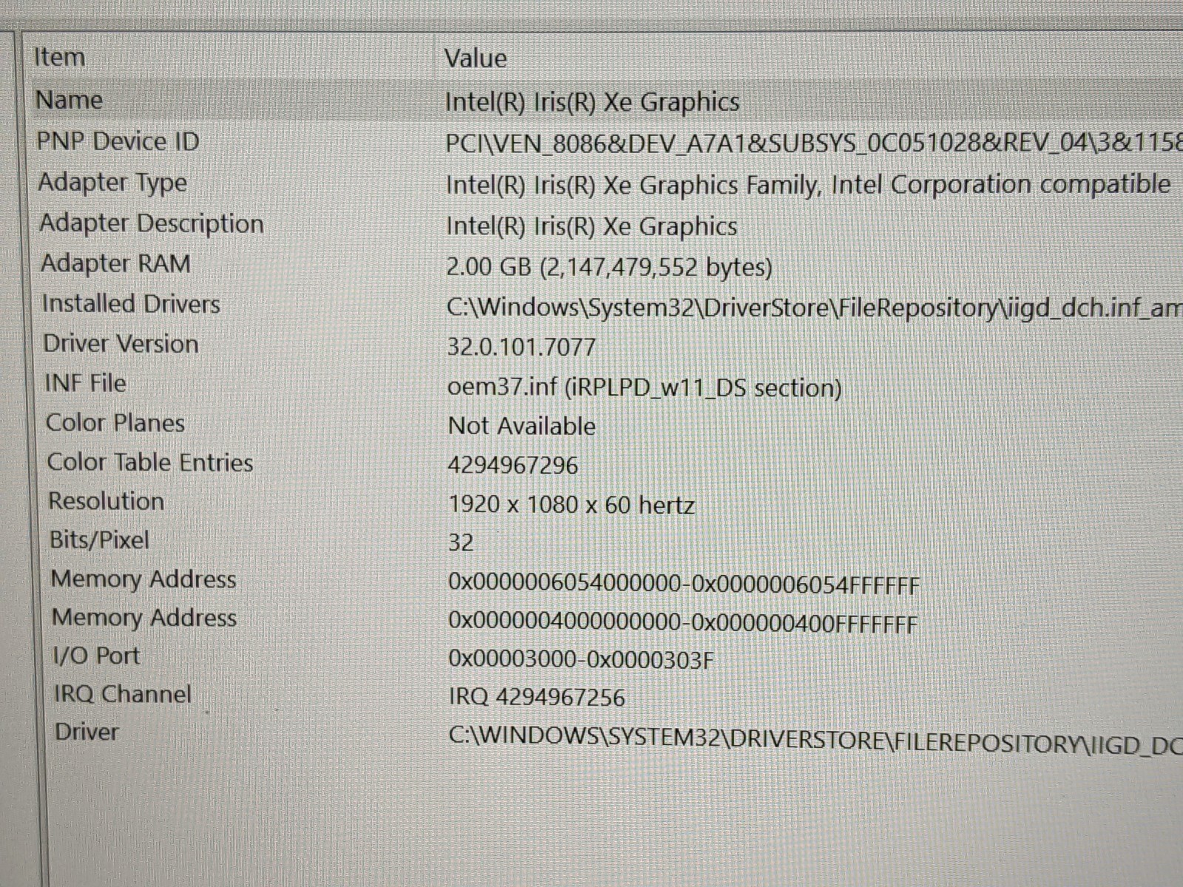Select the Resolution row

(x=106, y=500)
